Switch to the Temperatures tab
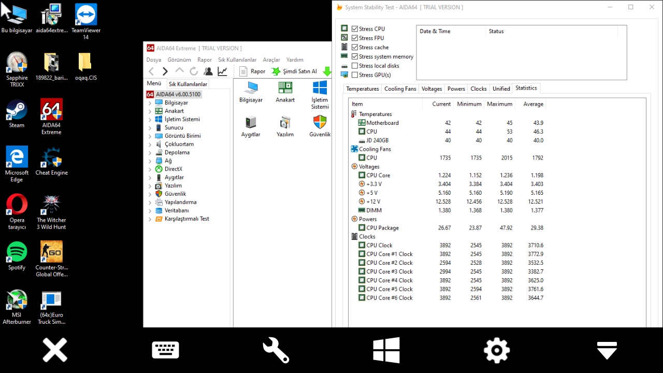Viewport: 663px width, 373px height. click(363, 89)
